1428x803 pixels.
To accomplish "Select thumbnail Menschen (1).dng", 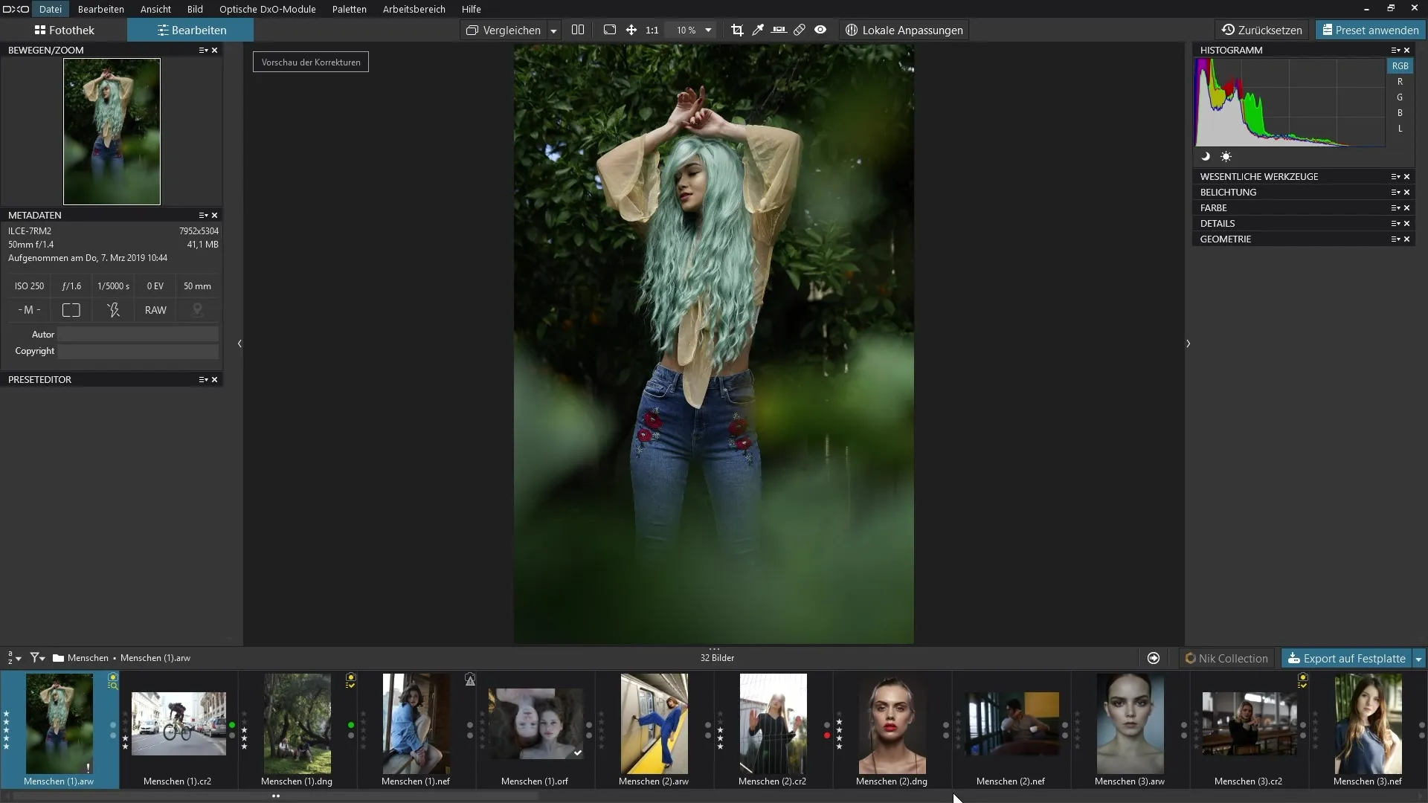I will click(297, 723).
